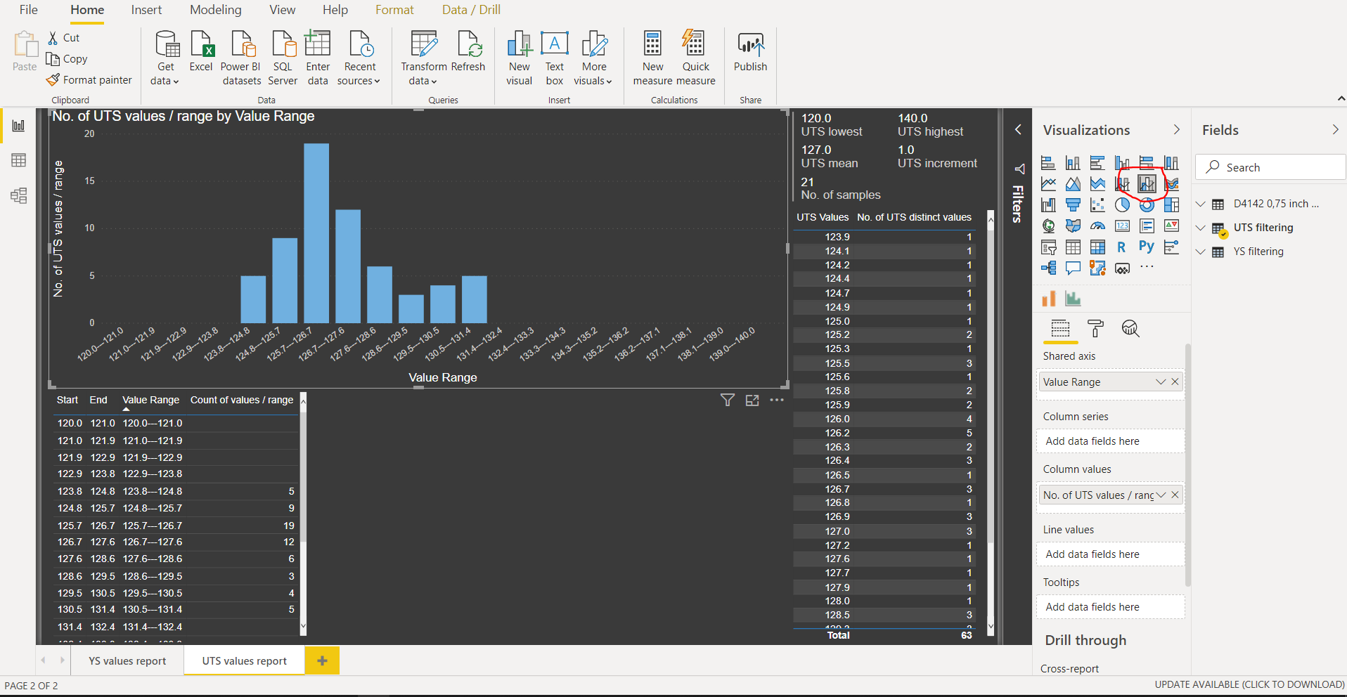1347x697 pixels.
Task: Open visual filter funnel icon
Action: 728,400
